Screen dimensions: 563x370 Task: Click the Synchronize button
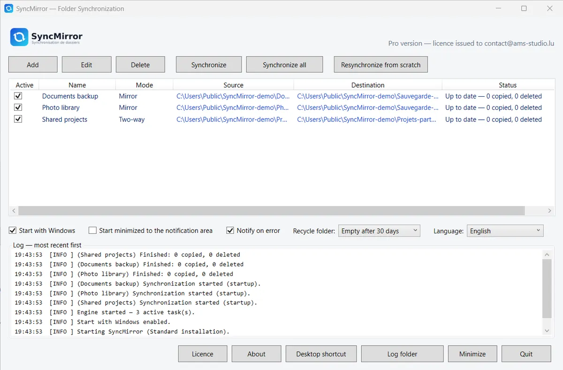pos(209,65)
